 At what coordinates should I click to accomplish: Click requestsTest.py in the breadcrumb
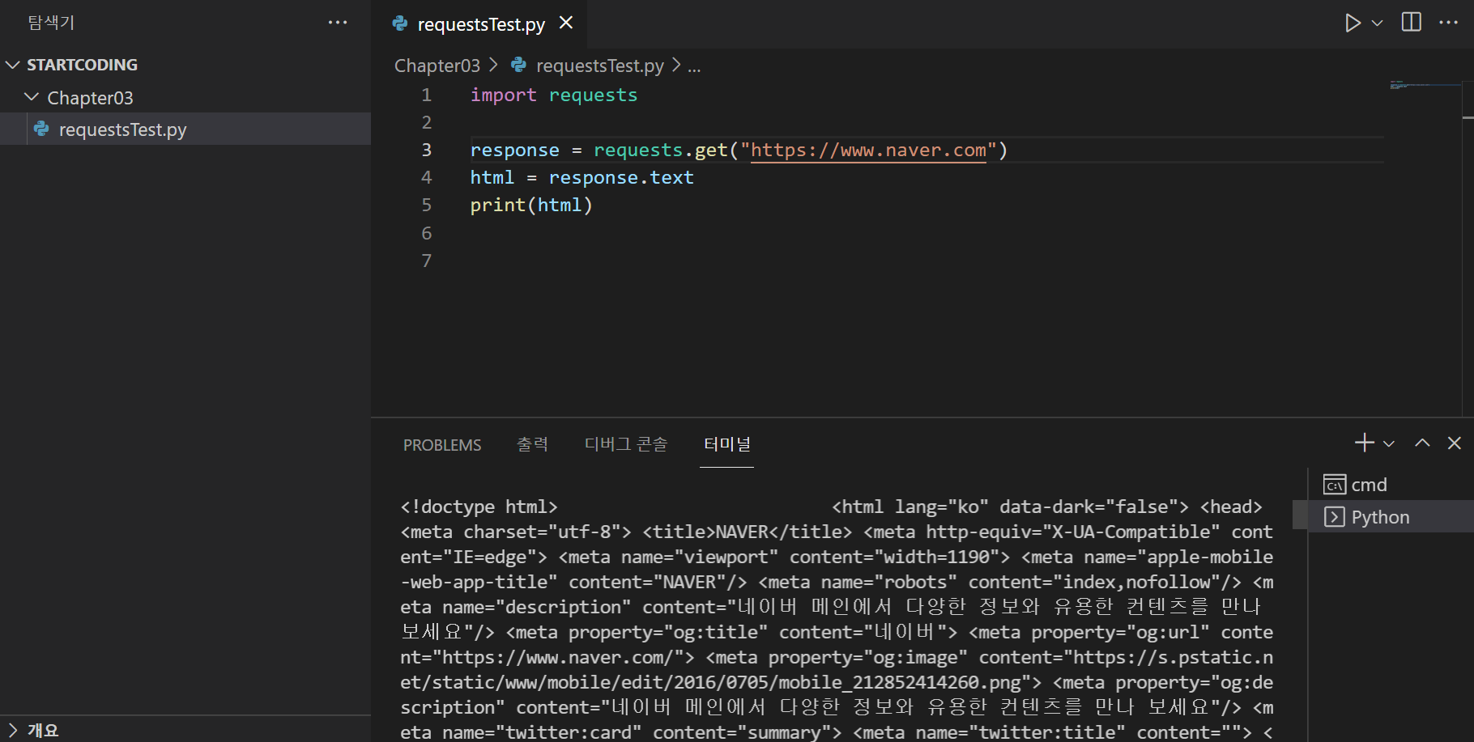coord(599,66)
